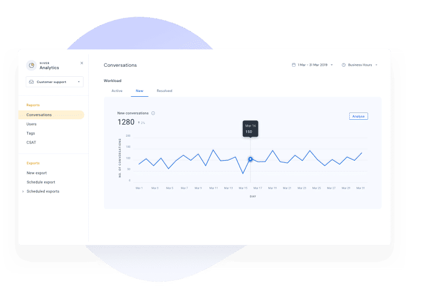Viewport: 428px width, 298px height.
Task: Click the up arrow 2% change indicator
Action: (x=141, y=123)
